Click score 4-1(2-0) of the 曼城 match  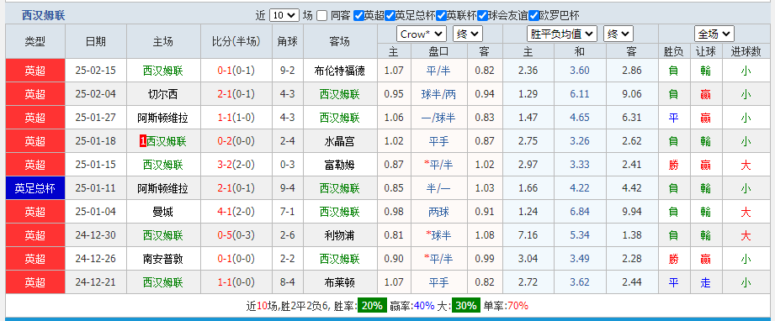pos(236,212)
